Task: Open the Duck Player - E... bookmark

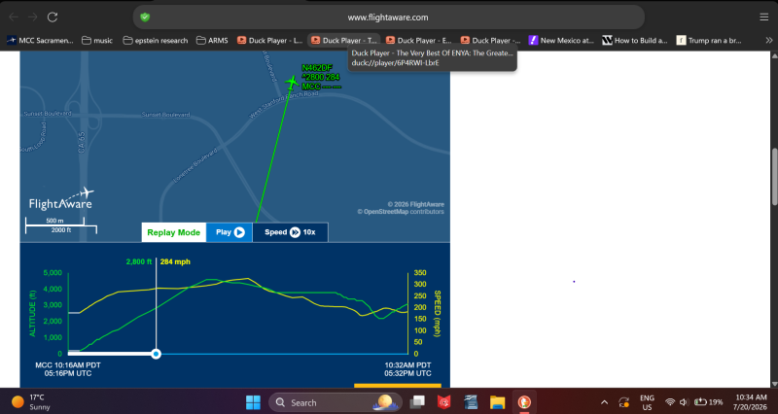Action: click(419, 41)
